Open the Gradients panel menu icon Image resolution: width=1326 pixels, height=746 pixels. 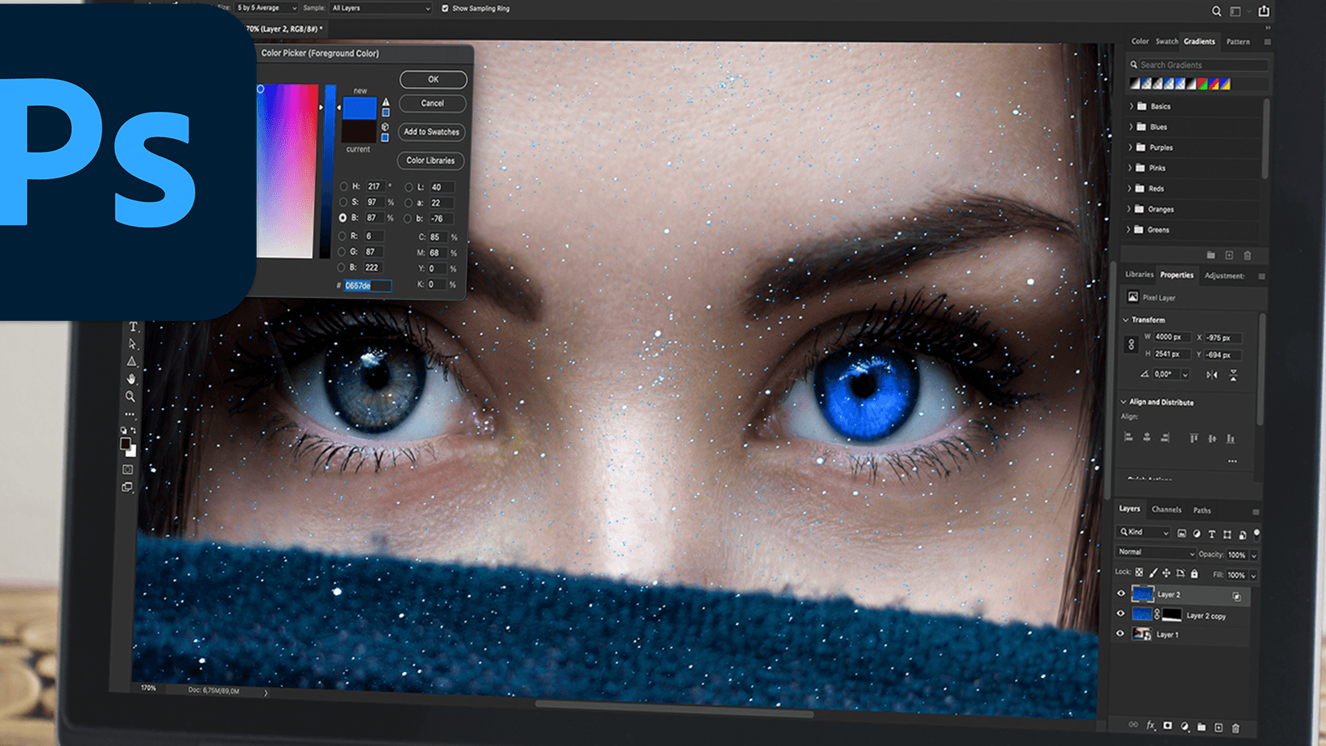(1267, 42)
